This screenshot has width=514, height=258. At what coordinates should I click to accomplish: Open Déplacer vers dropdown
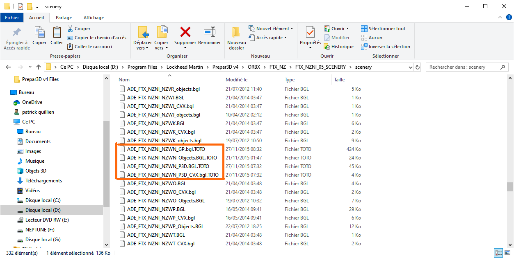(142, 38)
